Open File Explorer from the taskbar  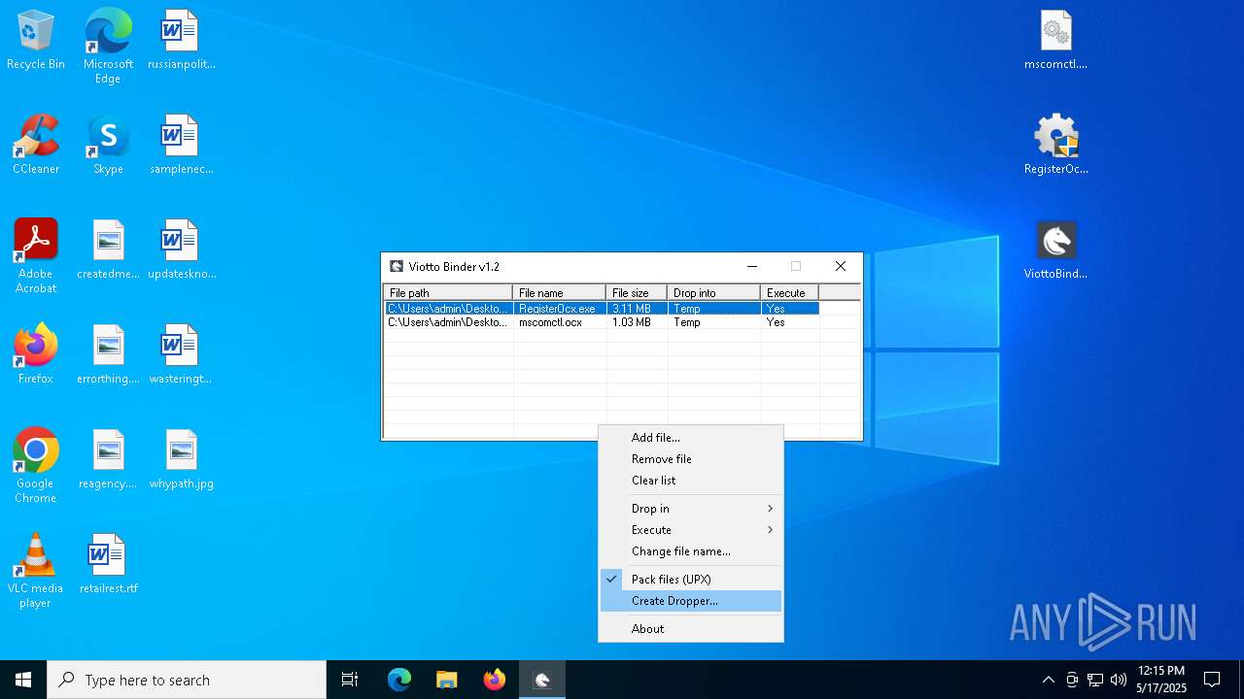(x=446, y=680)
